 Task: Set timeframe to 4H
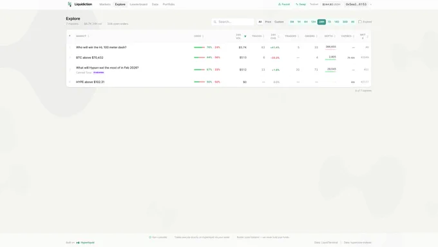(306, 22)
